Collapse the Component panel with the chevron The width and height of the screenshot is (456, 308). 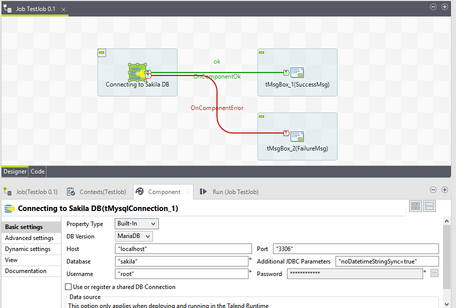[x=433, y=189]
